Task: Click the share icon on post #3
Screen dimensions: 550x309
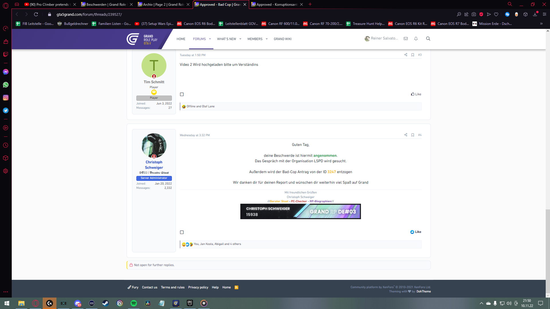Action: pyautogui.click(x=406, y=55)
